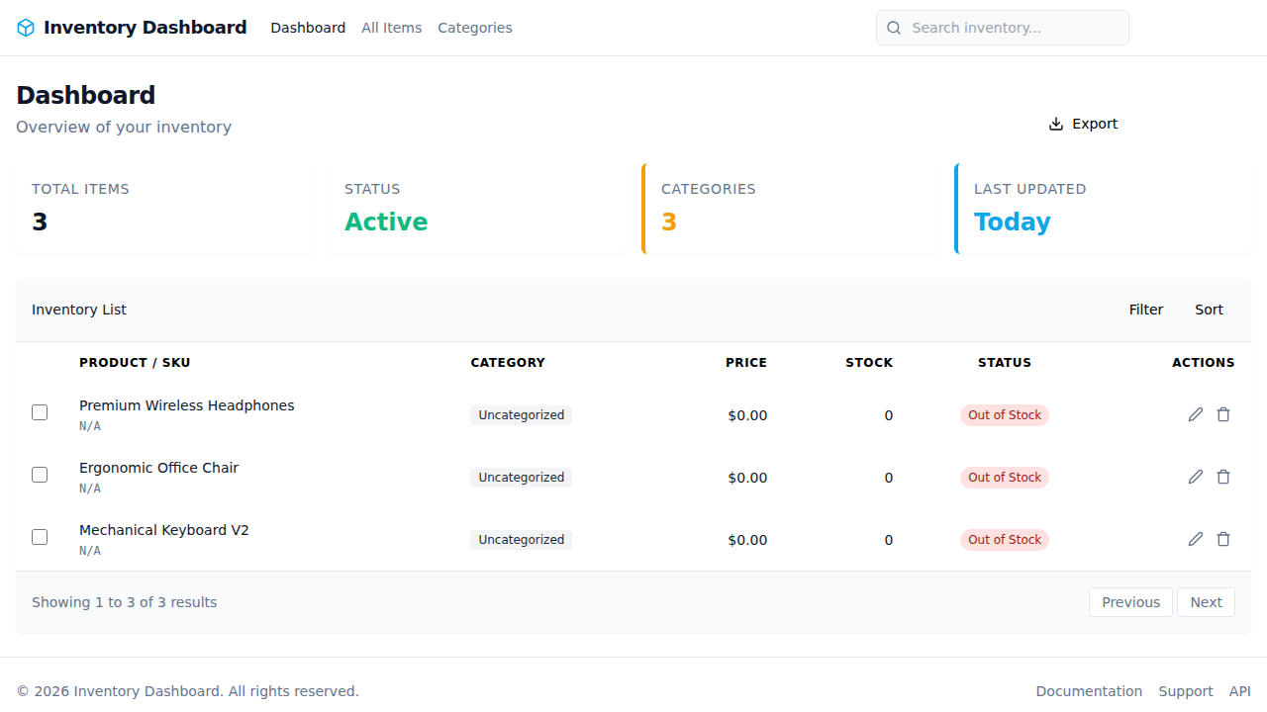Delete the Ergonomic Office Chair row

[1223, 477]
